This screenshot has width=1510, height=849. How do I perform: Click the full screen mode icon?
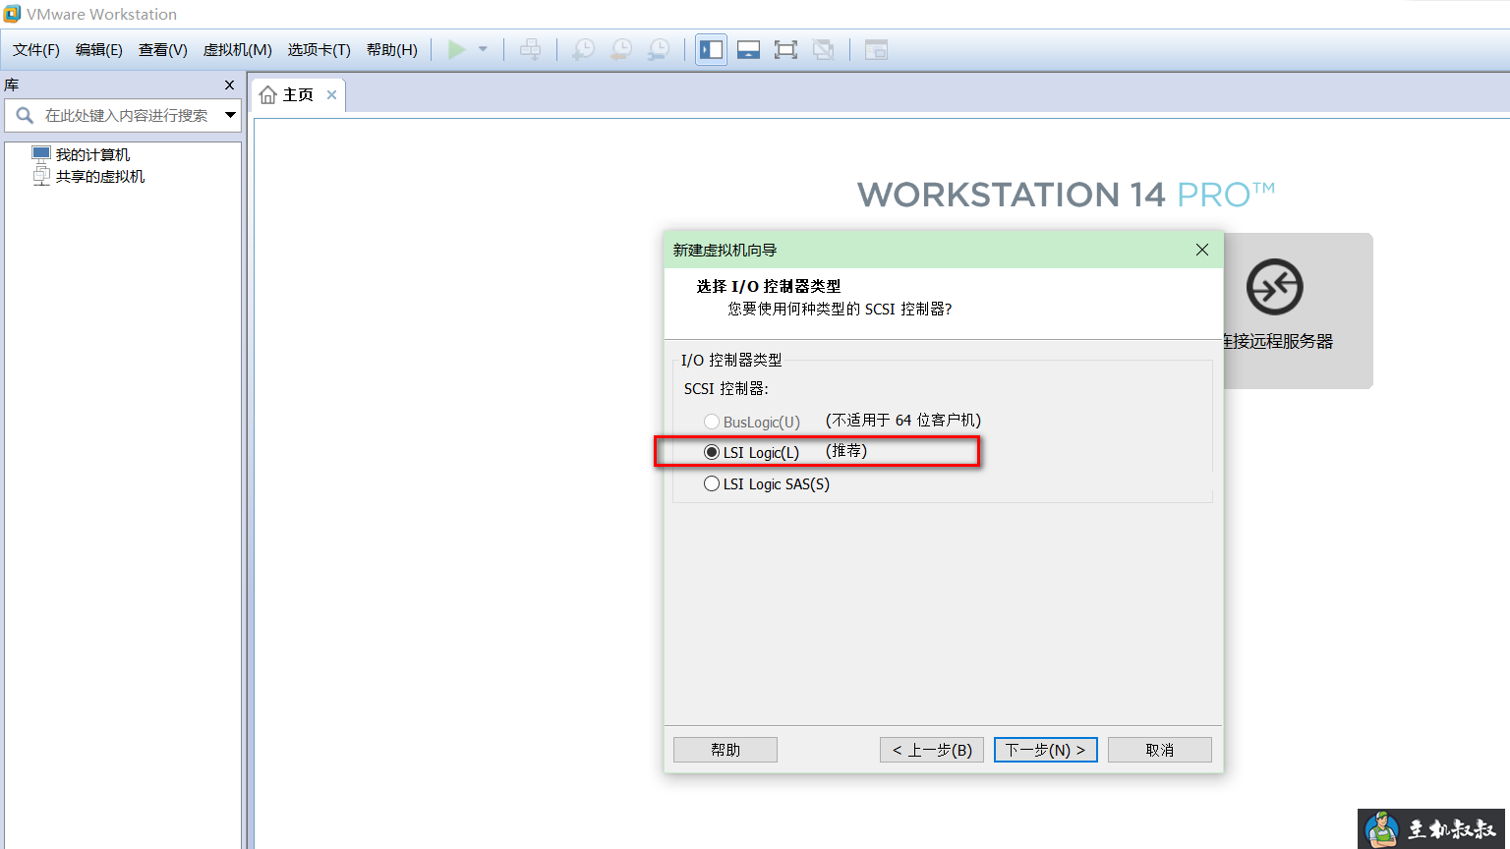785,49
